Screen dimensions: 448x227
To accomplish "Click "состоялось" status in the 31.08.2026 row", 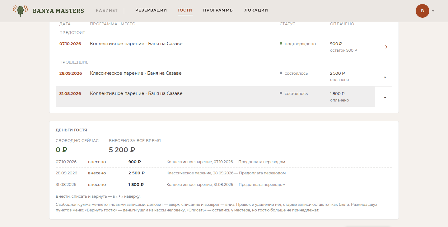I will coord(296,94).
